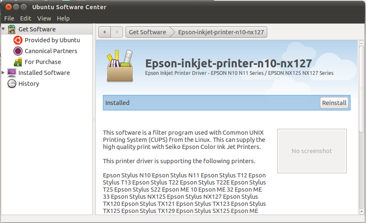This screenshot has height=223, width=366.
Task: Click the Installed status label
Action: [117, 103]
